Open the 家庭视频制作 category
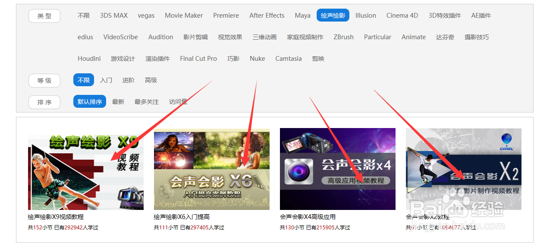This screenshot has height=244, width=534. (x=305, y=37)
